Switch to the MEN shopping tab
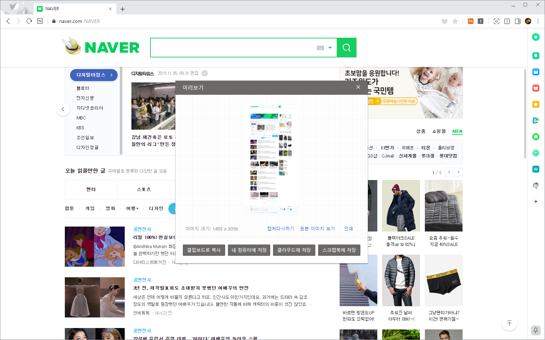The width and height of the screenshot is (545, 340). click(457, 131)
